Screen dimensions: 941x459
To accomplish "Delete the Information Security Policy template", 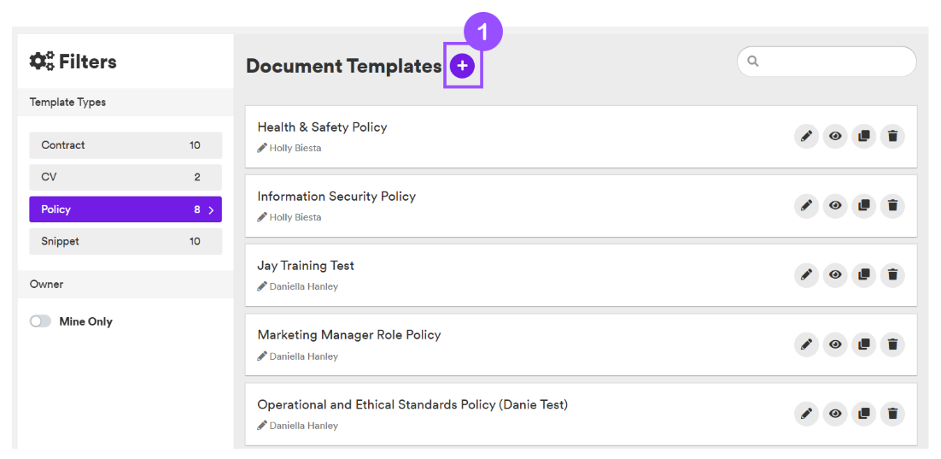I will pyautogui.click(x=892, y=205).
